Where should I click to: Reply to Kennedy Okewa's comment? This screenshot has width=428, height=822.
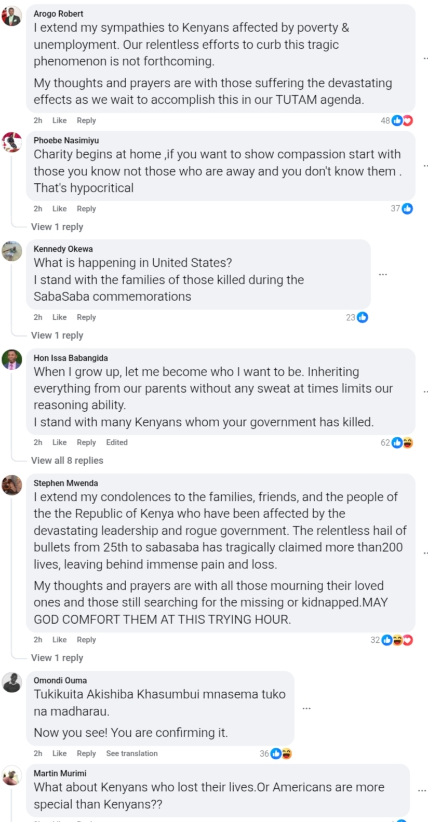click(86, 317)
